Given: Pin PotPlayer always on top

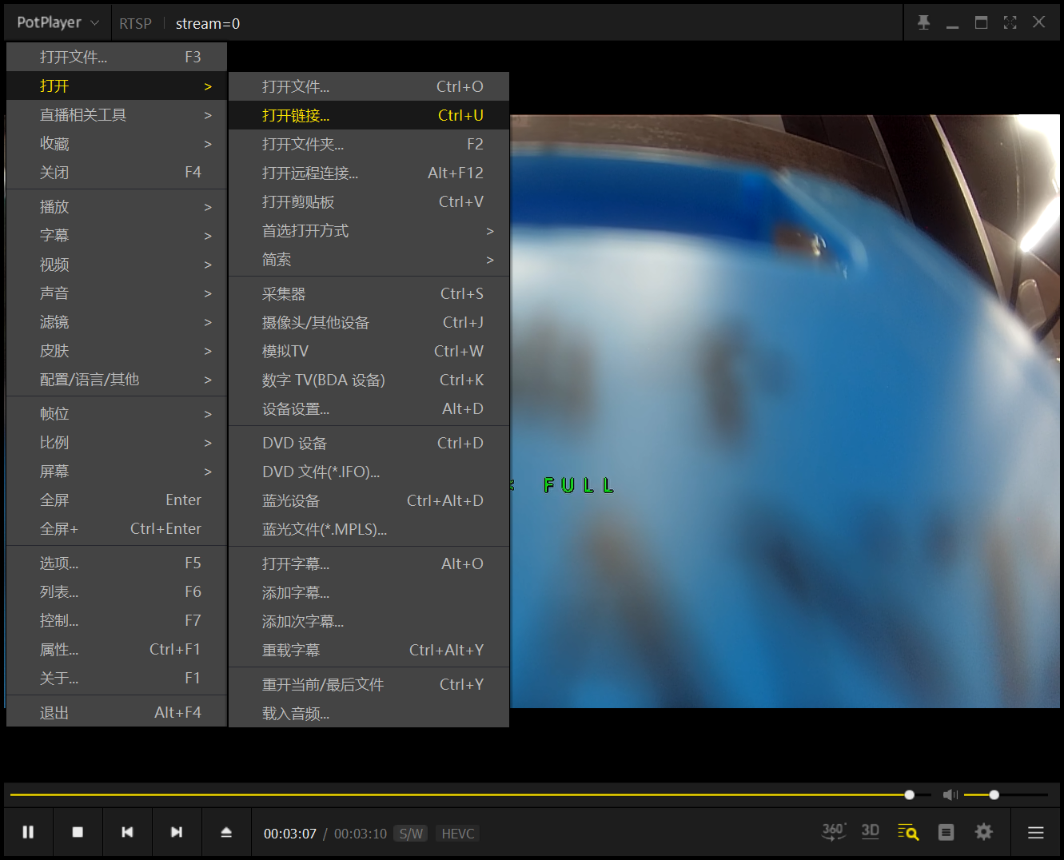Looking at the screenshot, I should [x=923, y=22].
